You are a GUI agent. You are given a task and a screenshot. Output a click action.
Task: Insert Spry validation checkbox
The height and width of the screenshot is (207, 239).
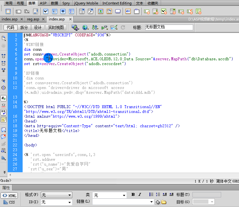coord(164,11)
